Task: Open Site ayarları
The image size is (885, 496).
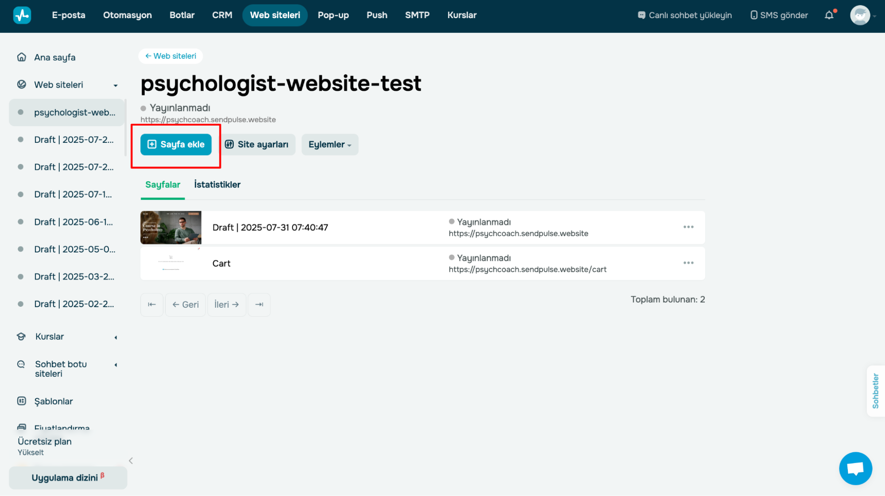Action: coord(258,145)
